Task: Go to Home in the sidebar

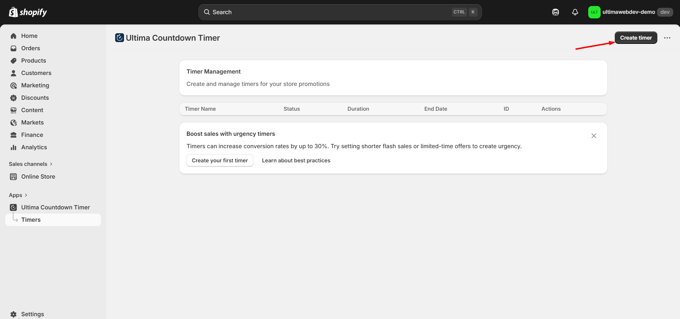Action: 53,36
